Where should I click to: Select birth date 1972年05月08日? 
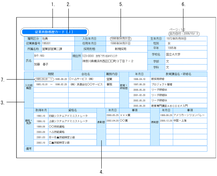[x=176, y=39]
